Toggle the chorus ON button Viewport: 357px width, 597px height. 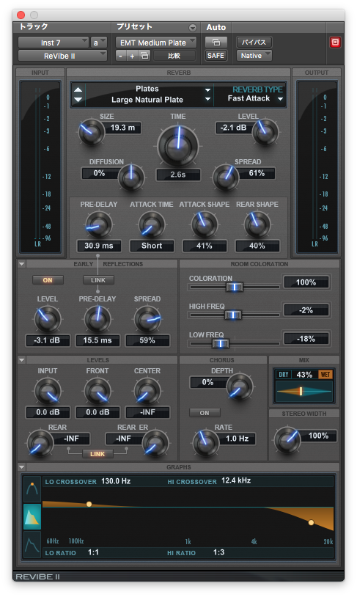[x=205, y=413]
